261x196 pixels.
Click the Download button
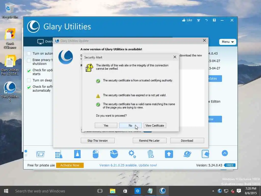tap(187, 141)
